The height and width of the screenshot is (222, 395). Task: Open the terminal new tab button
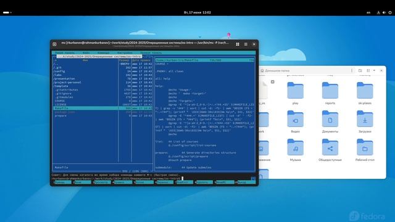(x=54, y=44)
